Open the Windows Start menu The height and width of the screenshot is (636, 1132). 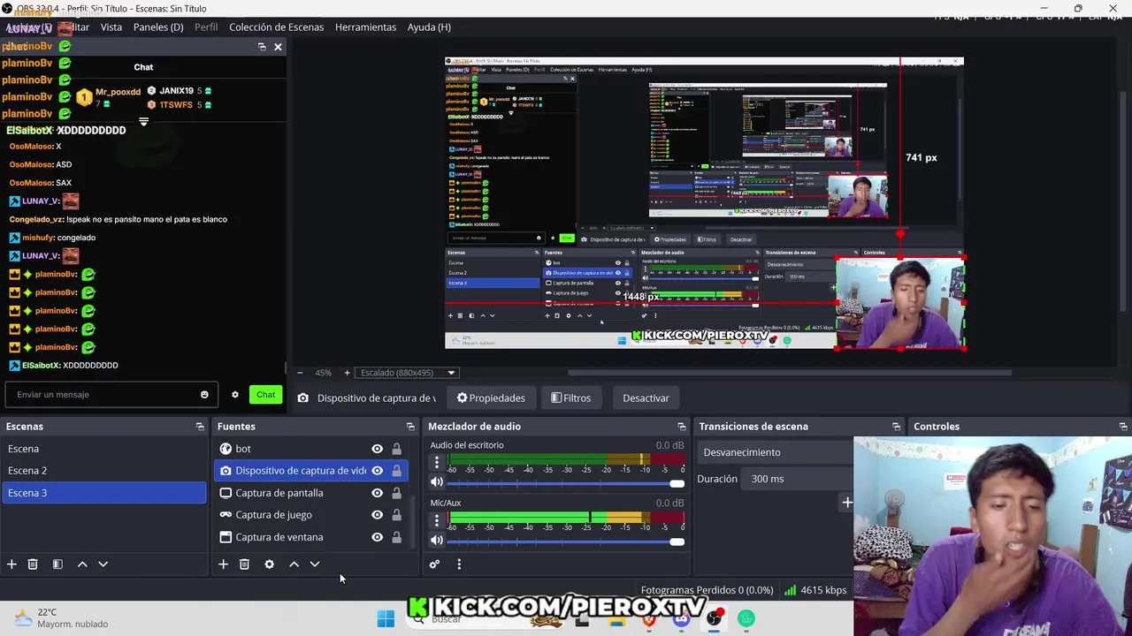(386, 618)
